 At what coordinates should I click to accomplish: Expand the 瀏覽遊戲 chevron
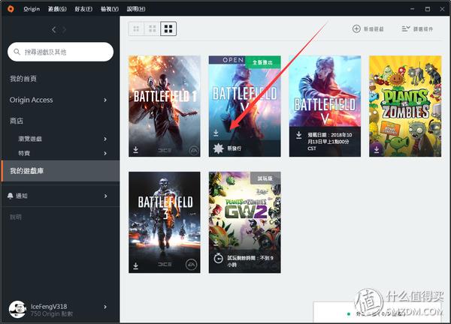click(105, 139)
